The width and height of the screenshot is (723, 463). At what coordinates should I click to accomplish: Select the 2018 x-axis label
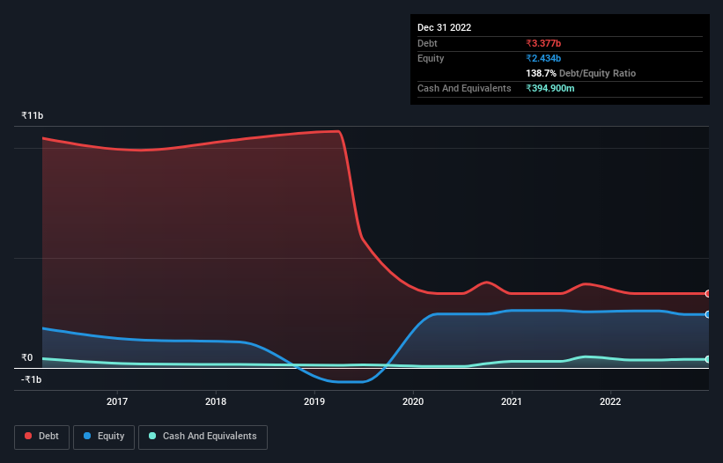click(x=216, y=401)
